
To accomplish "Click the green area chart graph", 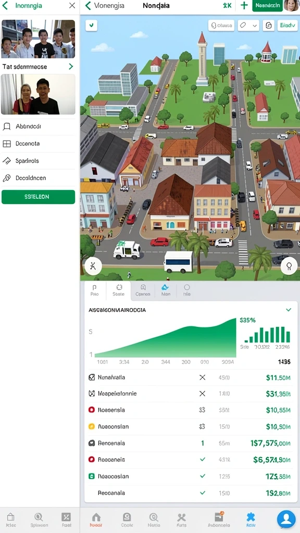I will click(165, 338).
